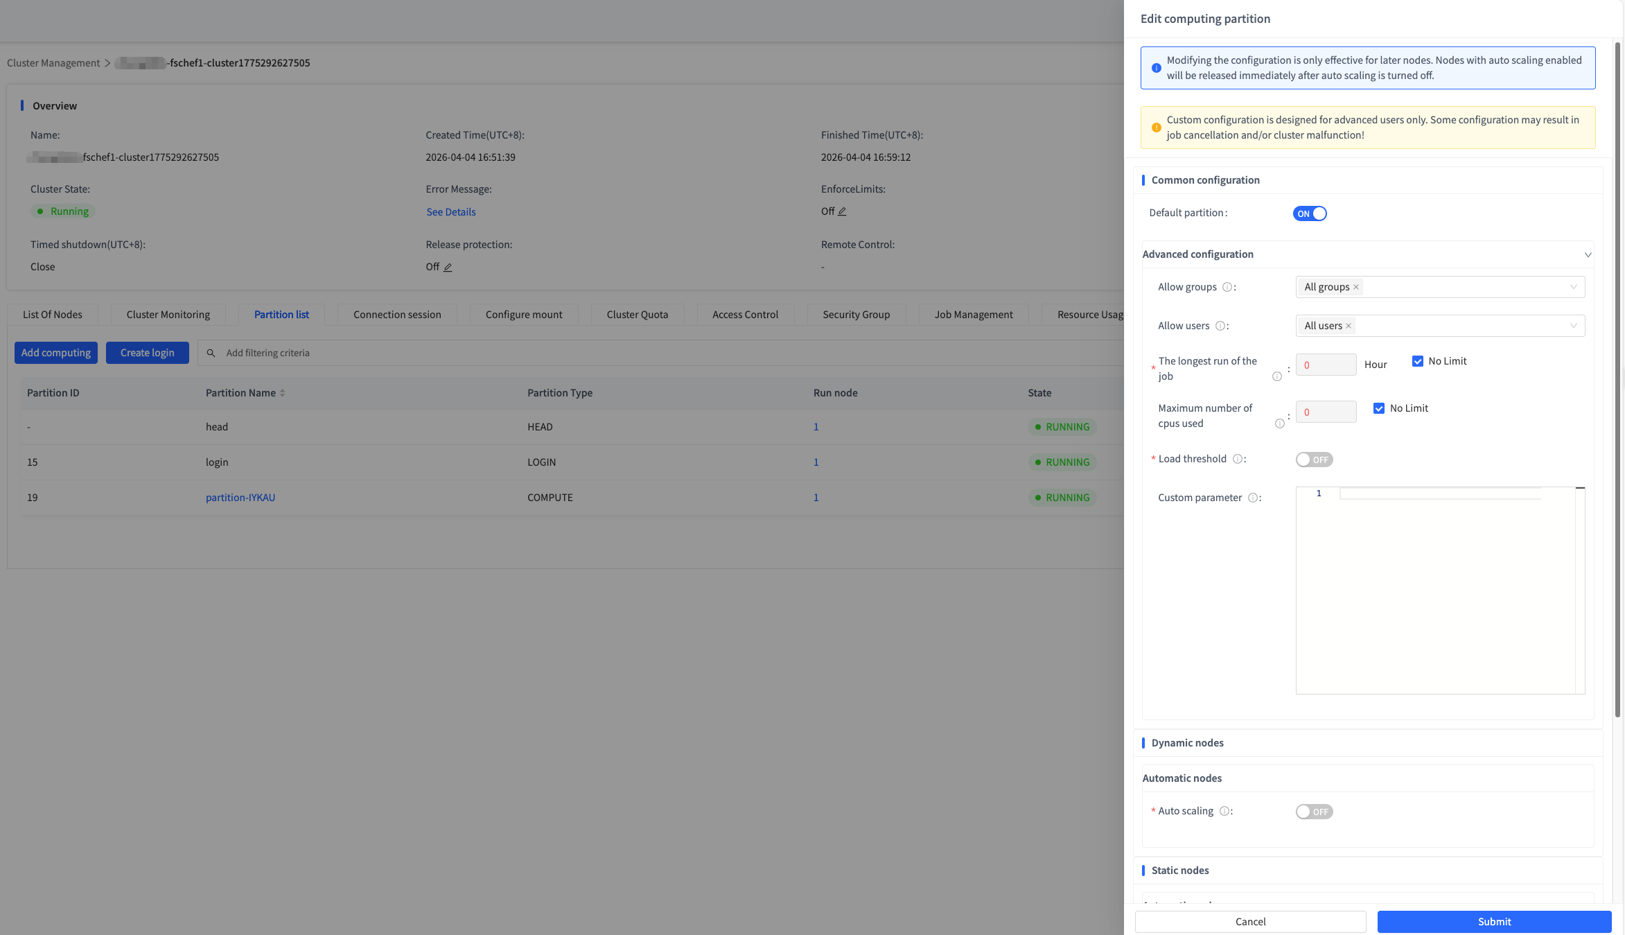Click the Auto scaling info icon
Screen dimensions: 1625x935
tap(1224, 811)
